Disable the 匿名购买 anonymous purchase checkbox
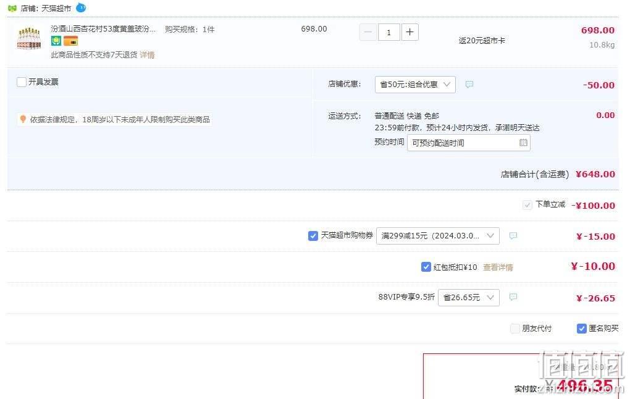The image size is (630, 399). [x=581, y=329]
